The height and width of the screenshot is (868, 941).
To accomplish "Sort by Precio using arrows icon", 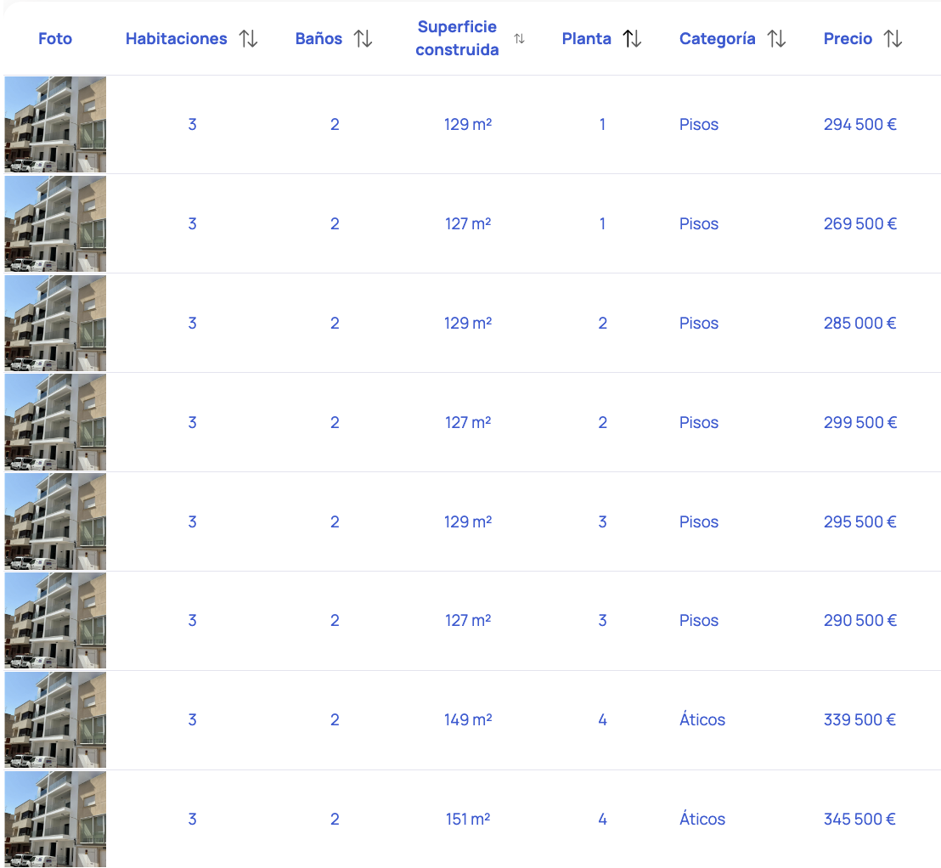I will (x=893, y=39).
